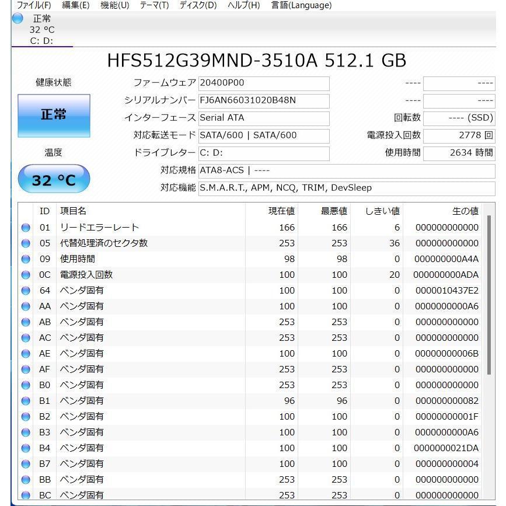Click the blue dot on row B1

25,400
